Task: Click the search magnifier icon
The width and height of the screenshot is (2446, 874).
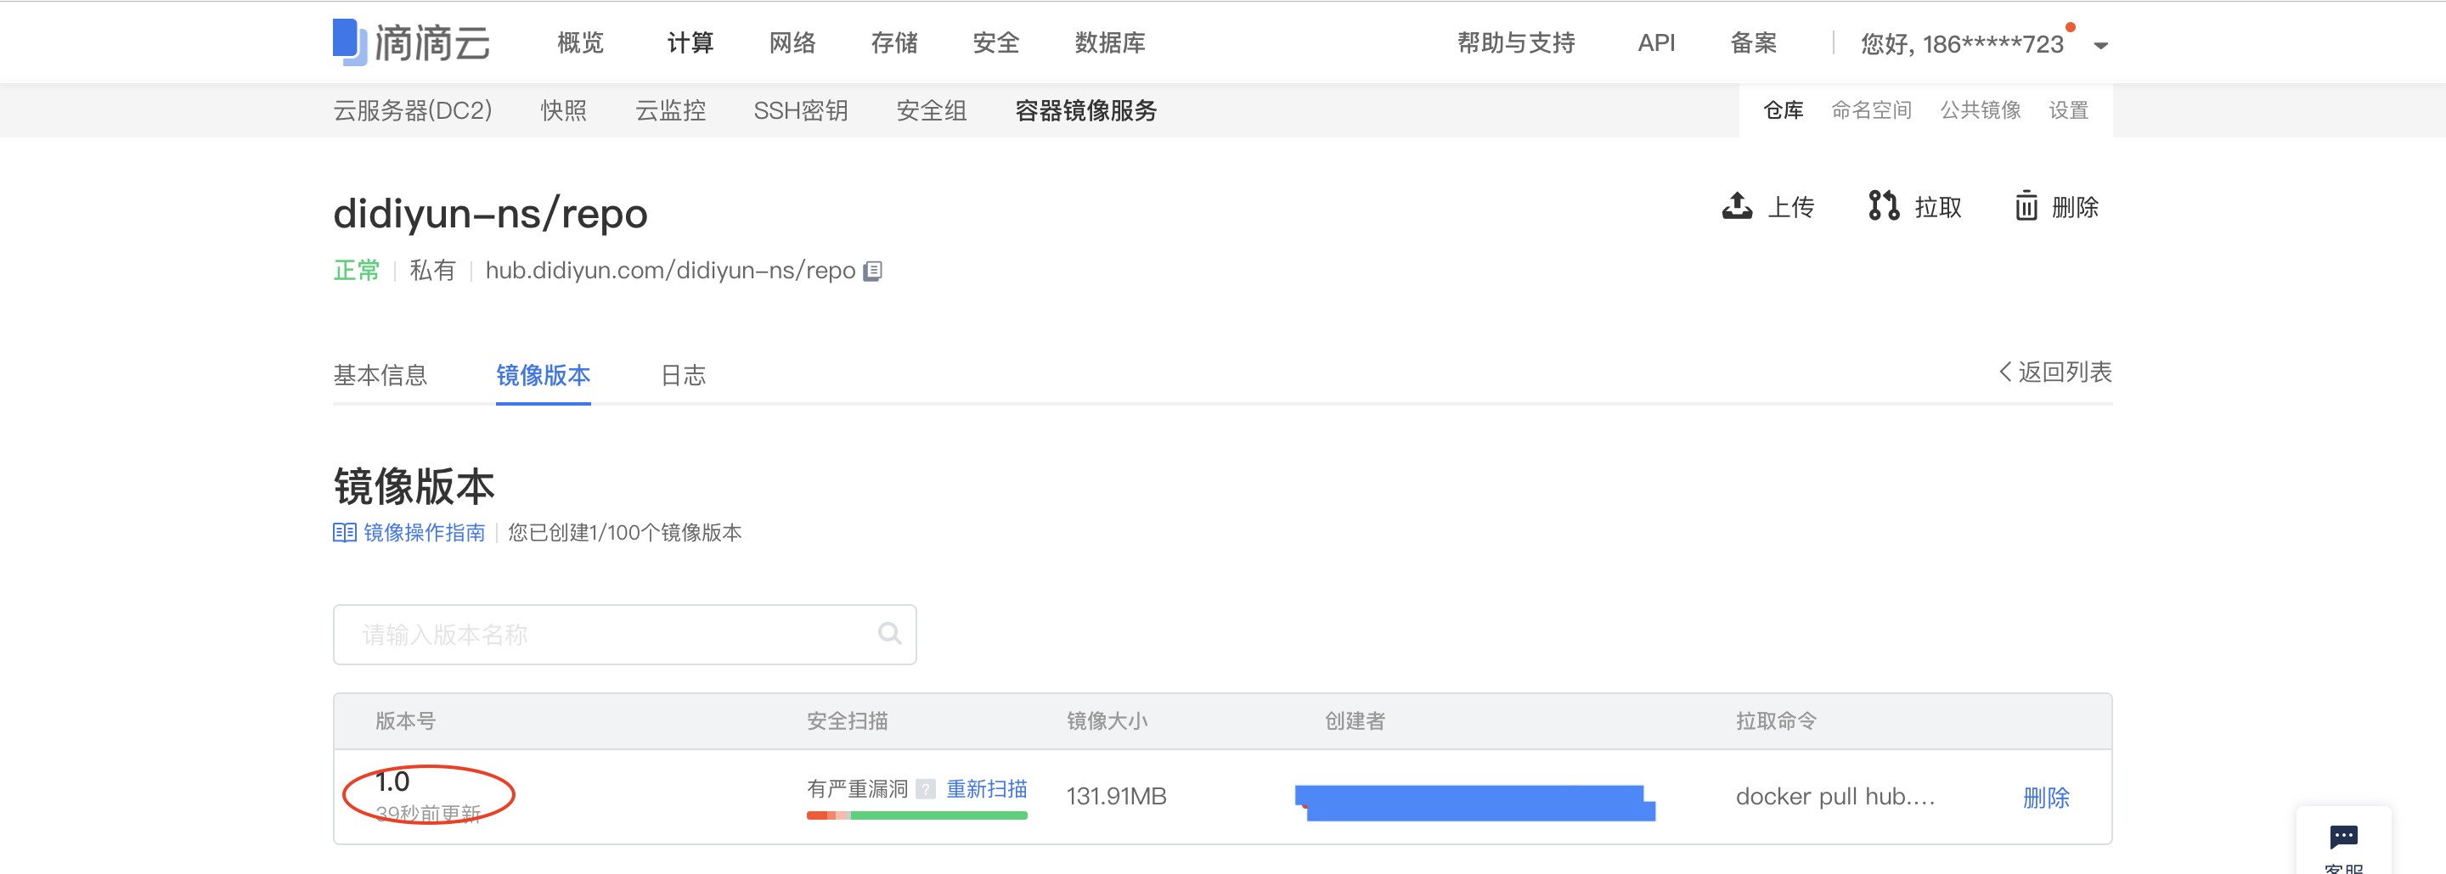Action: tap(890, 634)
